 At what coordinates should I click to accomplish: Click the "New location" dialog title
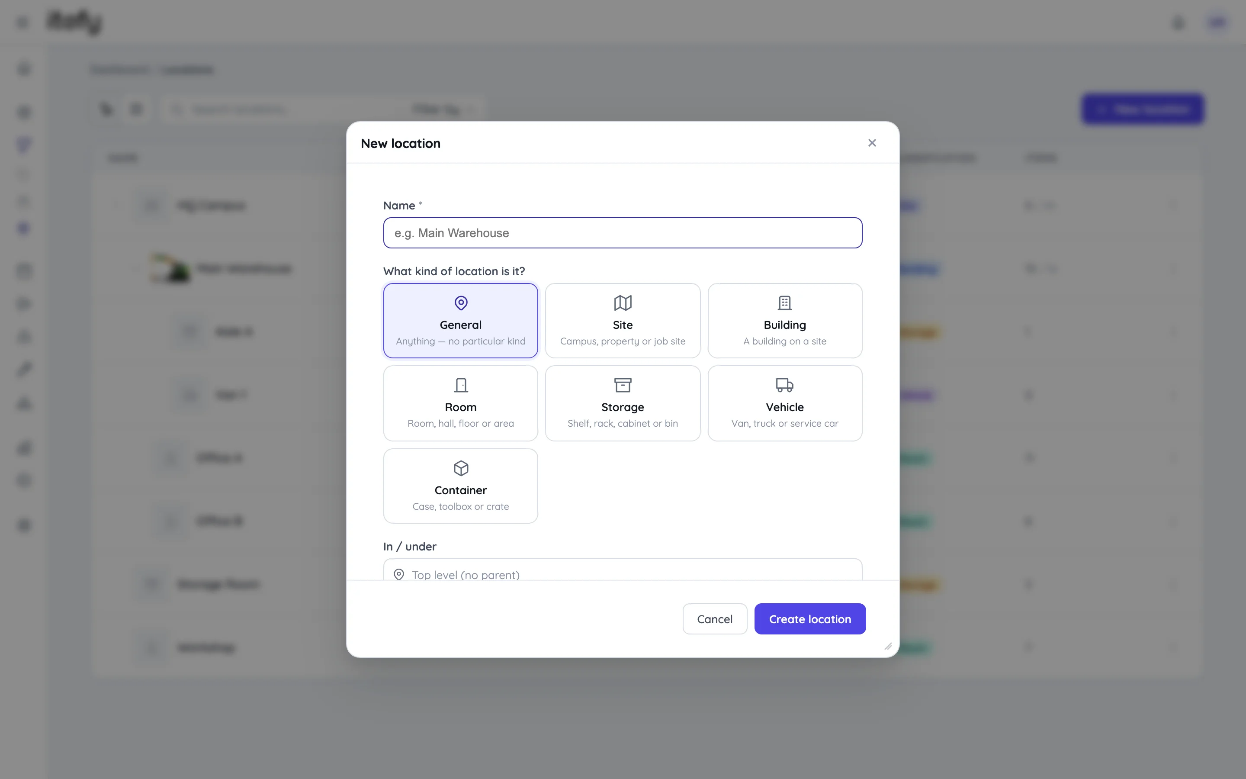pyautogui.click(x=401, y=143)
